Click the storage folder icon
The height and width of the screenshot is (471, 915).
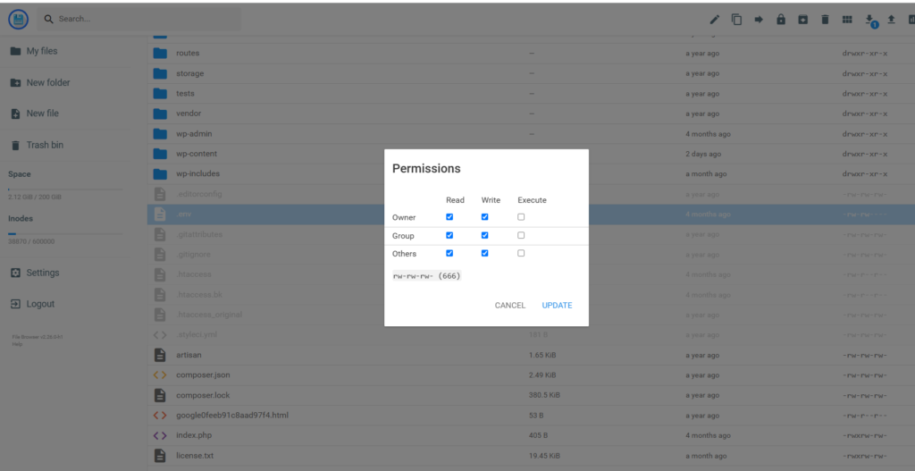160,73
